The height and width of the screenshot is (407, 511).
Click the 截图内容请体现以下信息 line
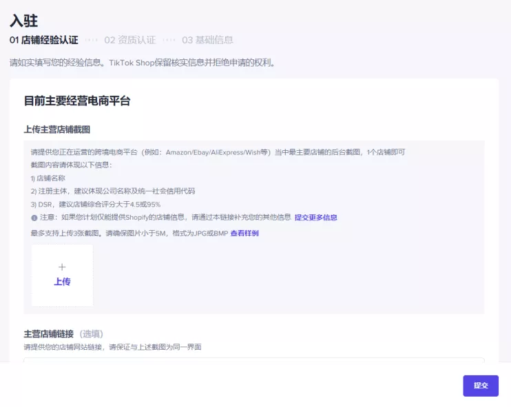pos(72,165)
